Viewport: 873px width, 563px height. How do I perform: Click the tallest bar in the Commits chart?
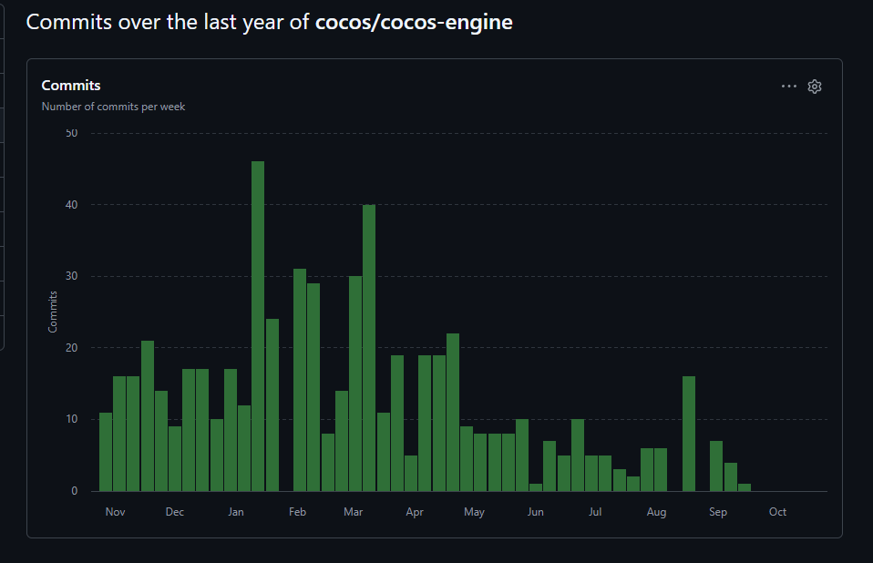(x=258, y=326)
